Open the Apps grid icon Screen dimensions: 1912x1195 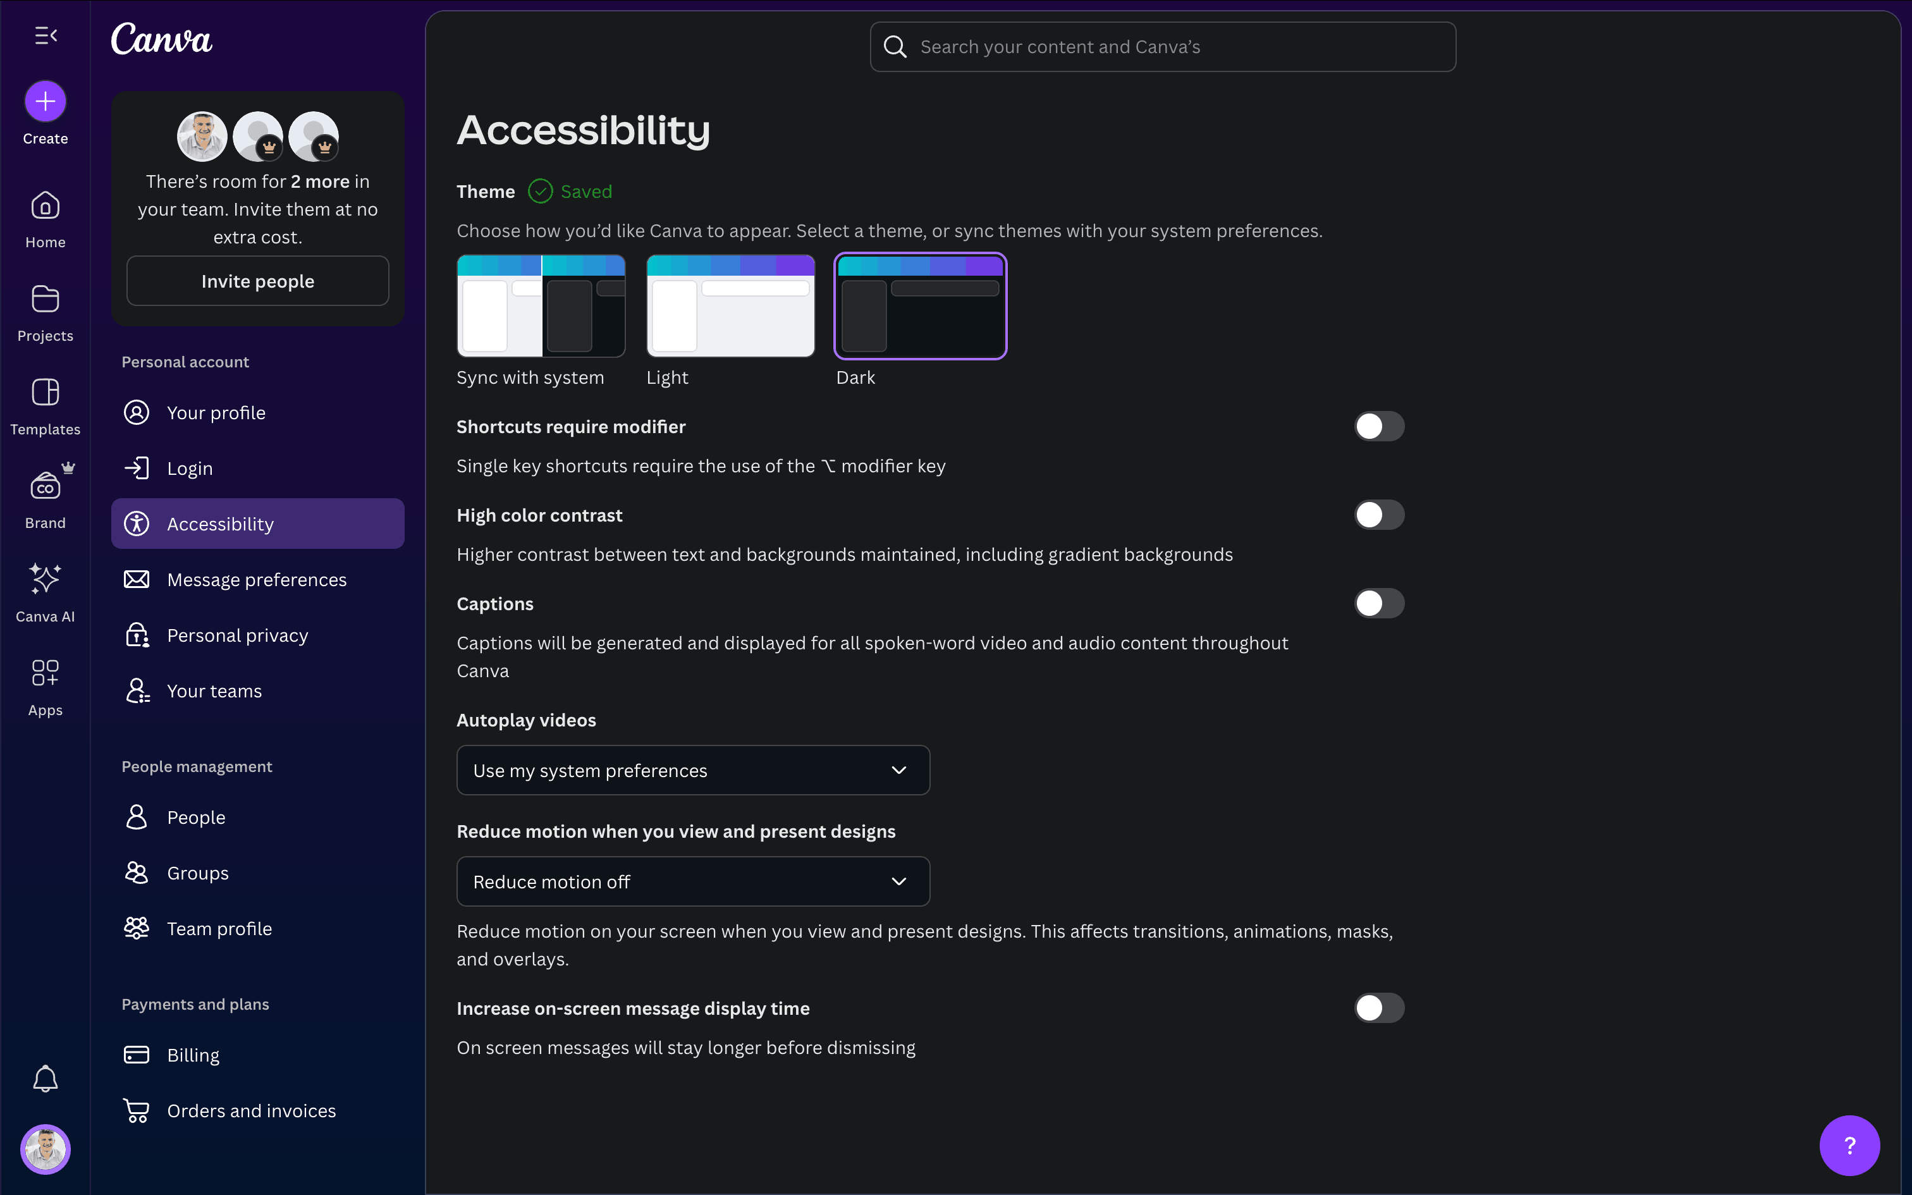45,673
